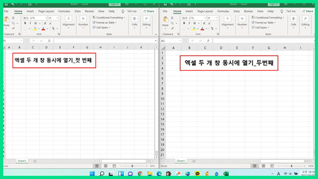Switch to Page Break Preview, right window
Image resolution: width=318 pixels, height=179 pixels.
(272, 166)
